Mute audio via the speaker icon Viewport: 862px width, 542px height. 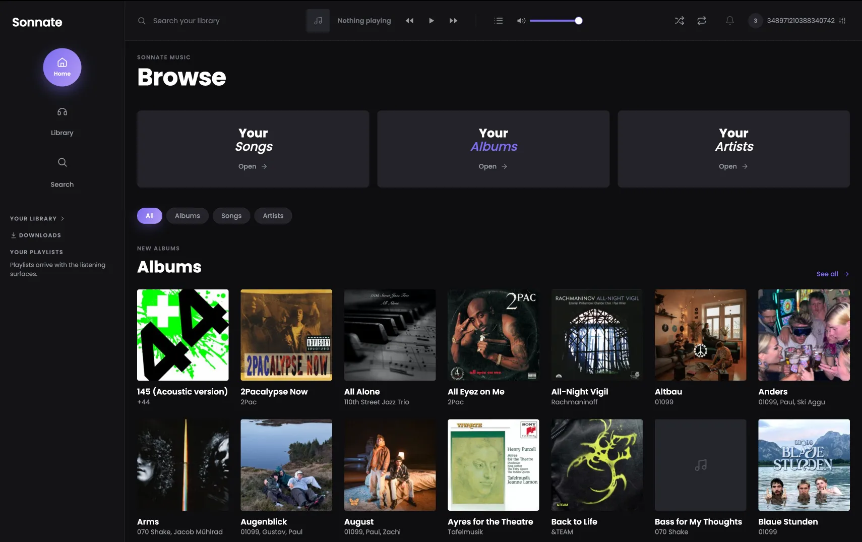click(x=521, y=21)
